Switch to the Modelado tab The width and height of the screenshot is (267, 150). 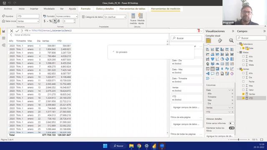tap(49, 9)
